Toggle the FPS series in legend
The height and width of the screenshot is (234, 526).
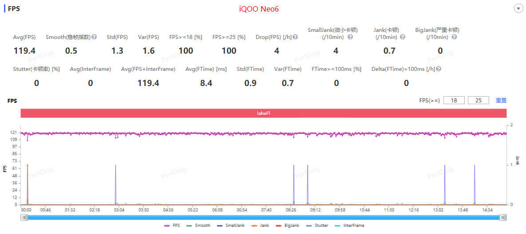[x=172, y=226]
